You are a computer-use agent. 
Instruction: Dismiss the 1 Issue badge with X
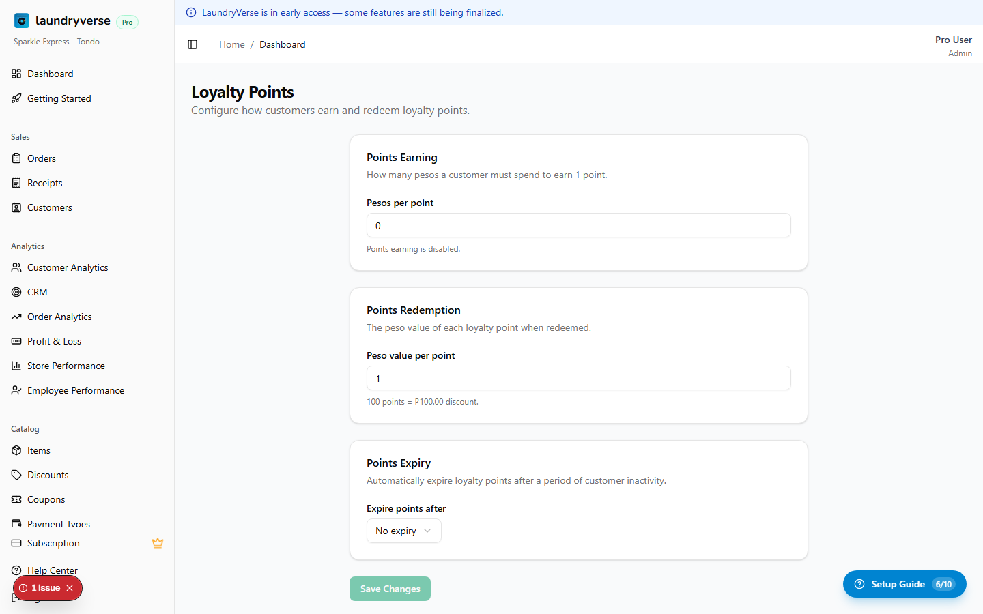tap(70, 588)
